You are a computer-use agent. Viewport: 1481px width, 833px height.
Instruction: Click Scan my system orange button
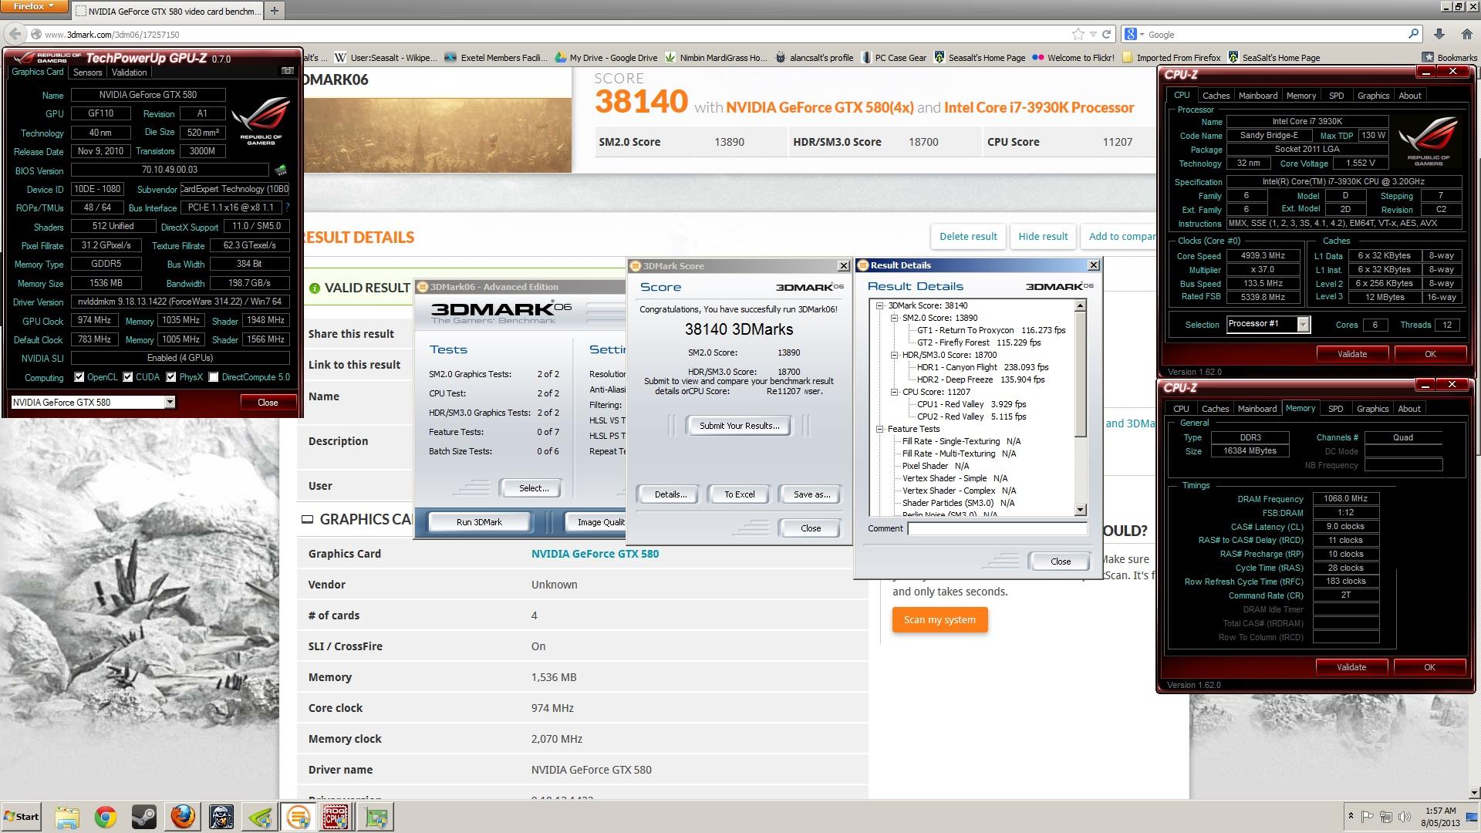pos(940,620)
